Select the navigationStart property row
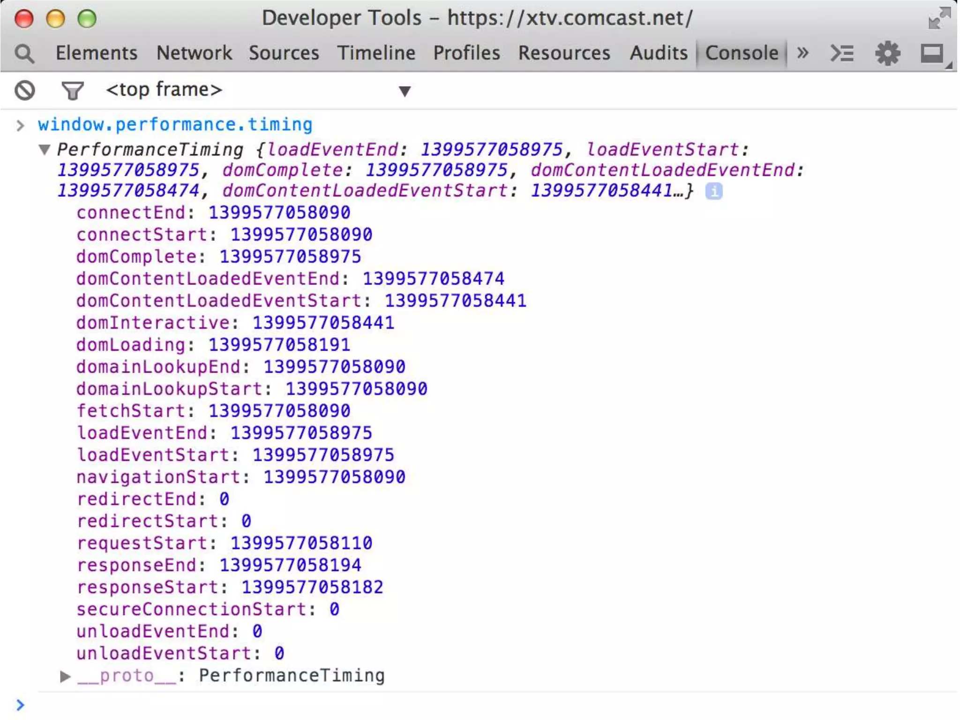This screenshot has height=720, width=960. [x=240, y=477]
